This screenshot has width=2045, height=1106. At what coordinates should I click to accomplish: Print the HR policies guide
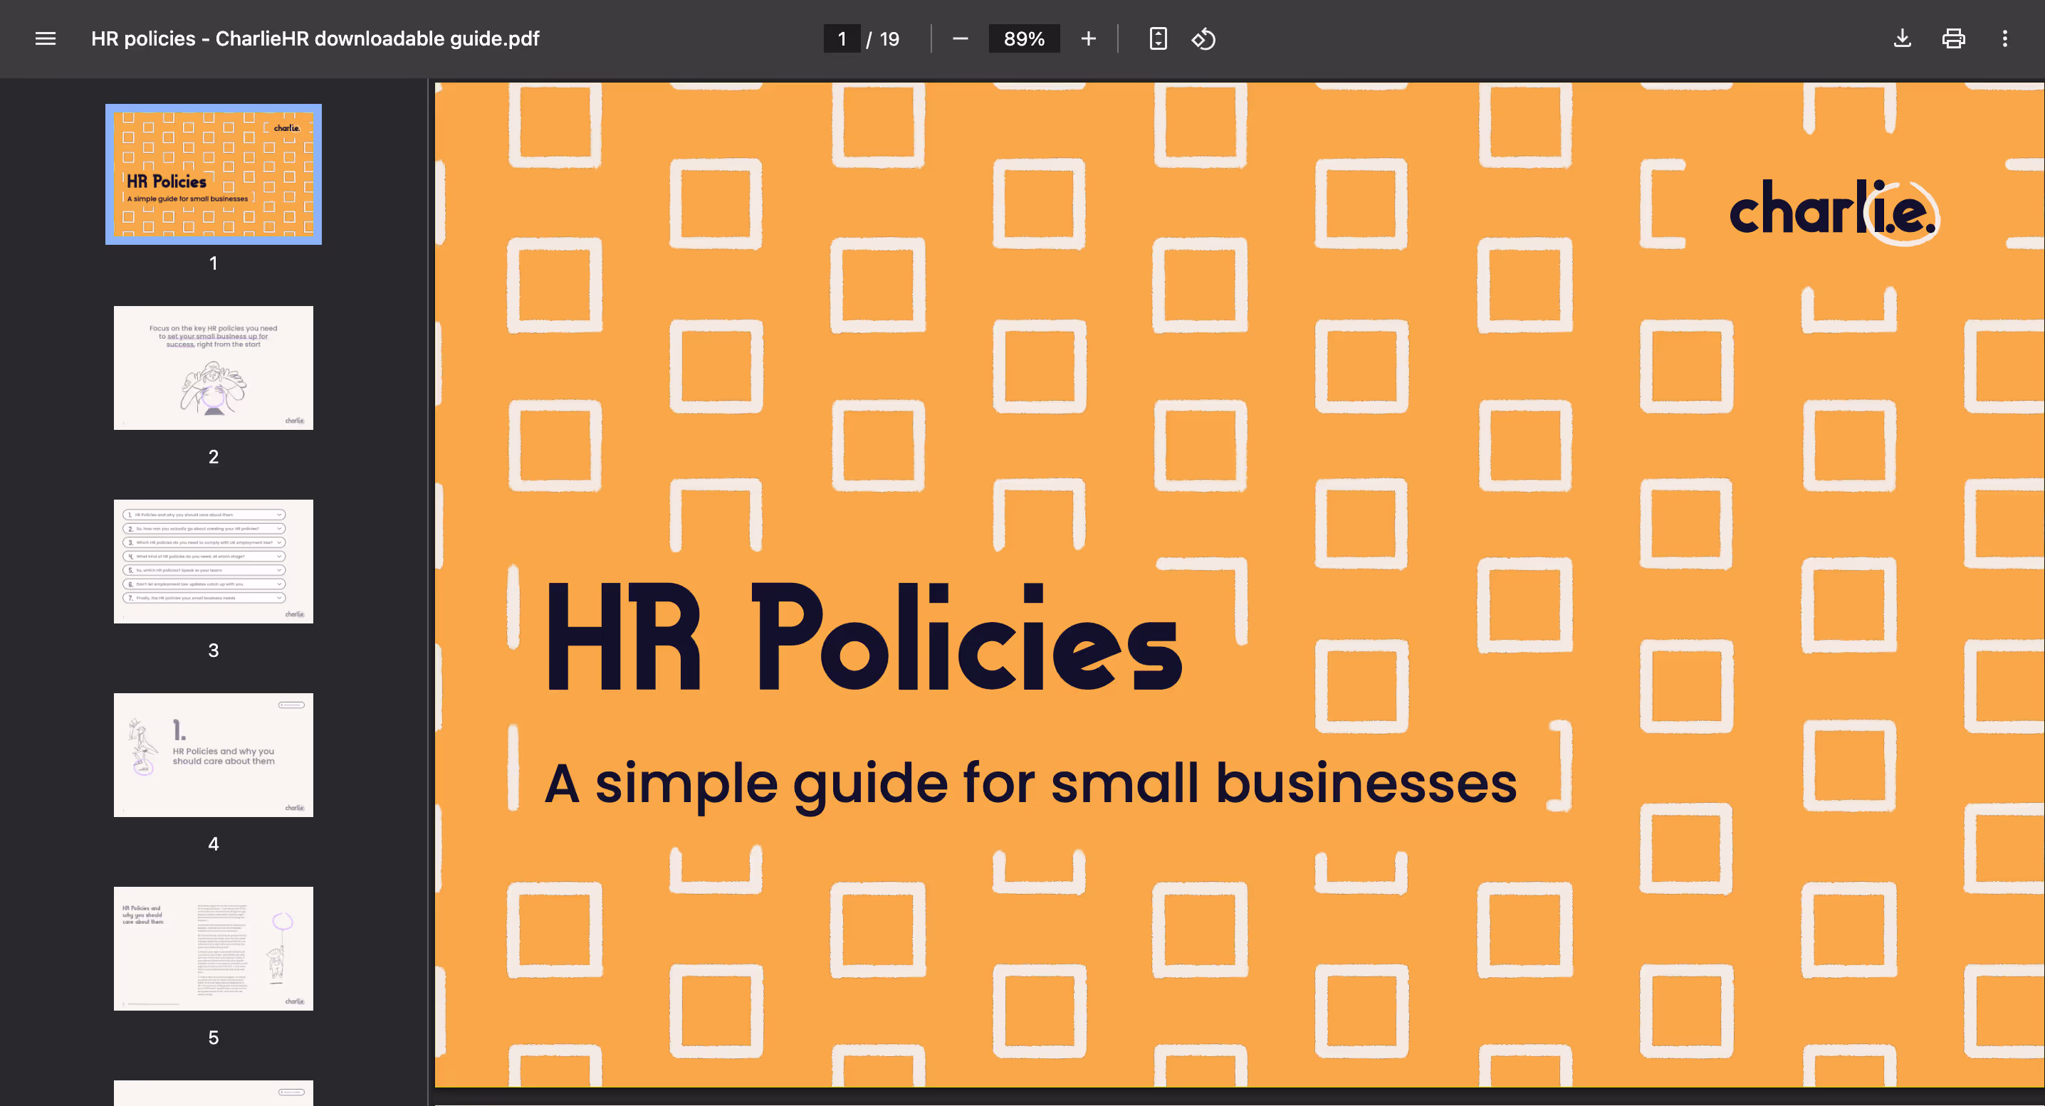1954,38
